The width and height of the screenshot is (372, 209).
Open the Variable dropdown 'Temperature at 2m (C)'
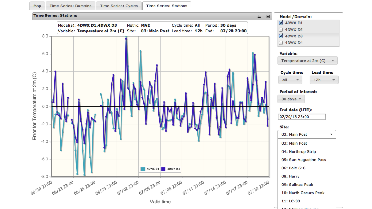(308, 61)
